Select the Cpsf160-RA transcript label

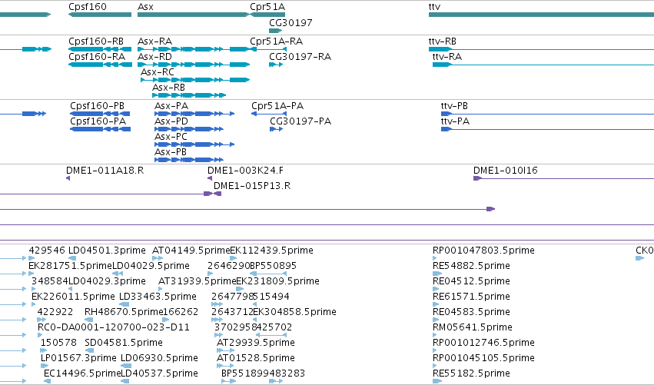tap(97, 57)
